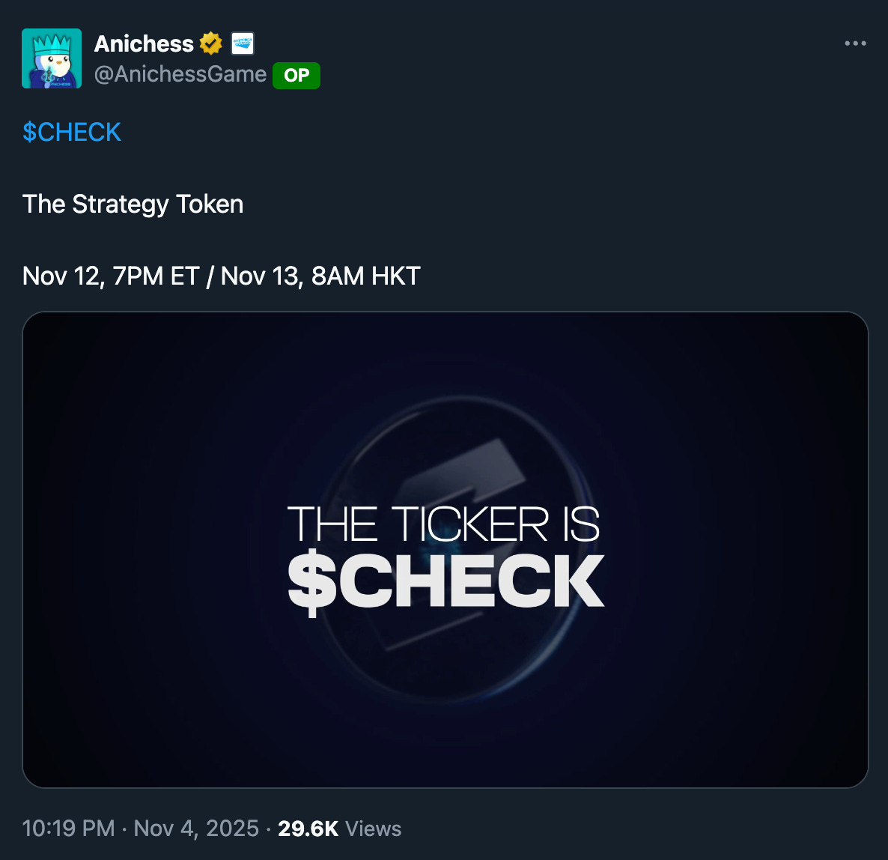888x860 pixels.
Task: Open the affiliate badge next to Anichess
Action: click(243, 43)
